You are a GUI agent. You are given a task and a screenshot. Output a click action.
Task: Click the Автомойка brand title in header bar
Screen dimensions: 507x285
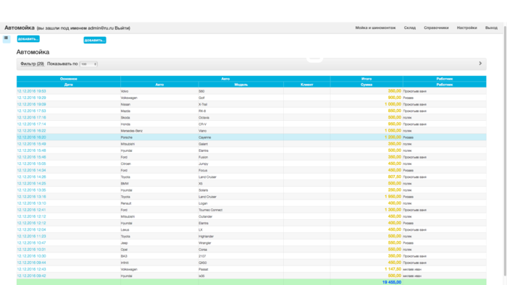point(20,27)
